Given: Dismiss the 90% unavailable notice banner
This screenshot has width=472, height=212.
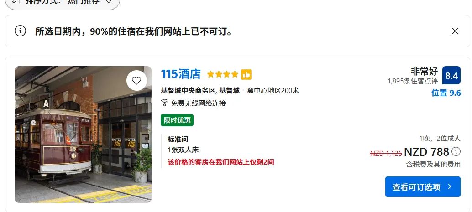Looking at the screenshot, I should (455, 31).
